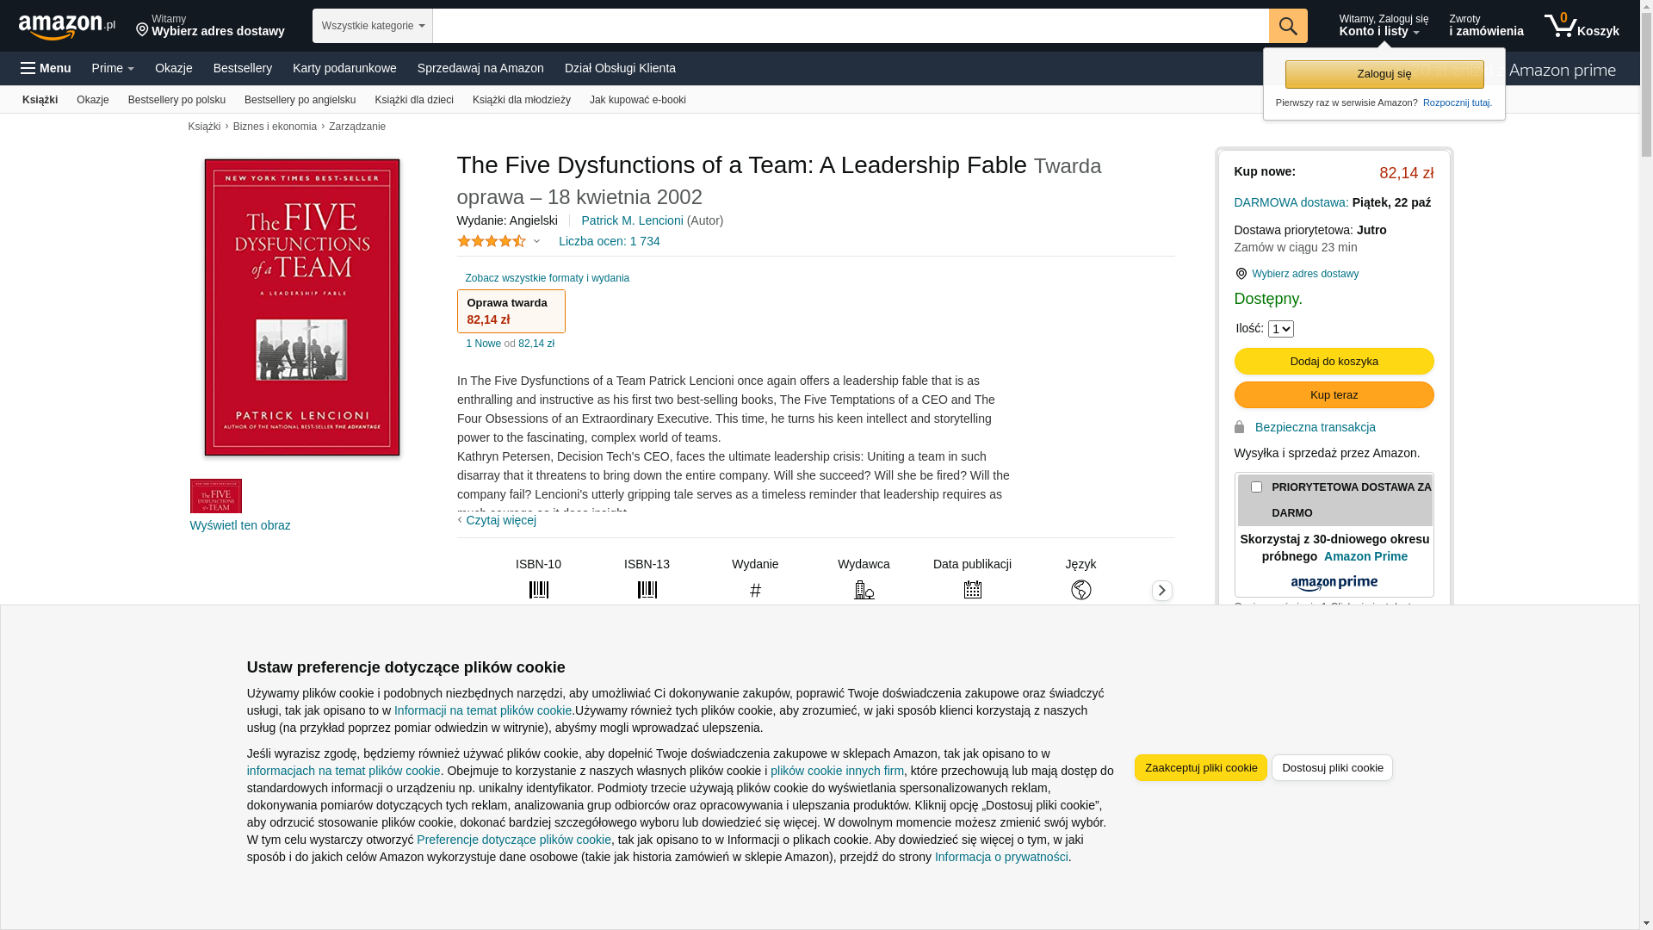The height and width of the screenshot is (930, 1653).
Task: Enable the free priority delivery checkbox
Action: pyautogui.click(x=1256, y=487)
